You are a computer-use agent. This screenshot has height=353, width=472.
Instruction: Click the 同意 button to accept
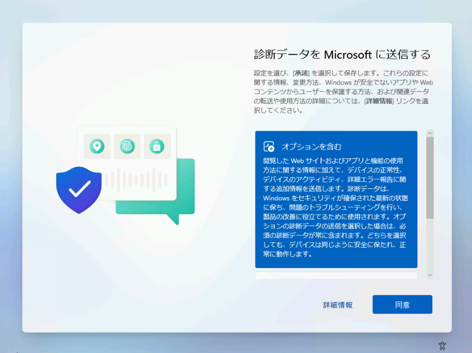[402, 304]
